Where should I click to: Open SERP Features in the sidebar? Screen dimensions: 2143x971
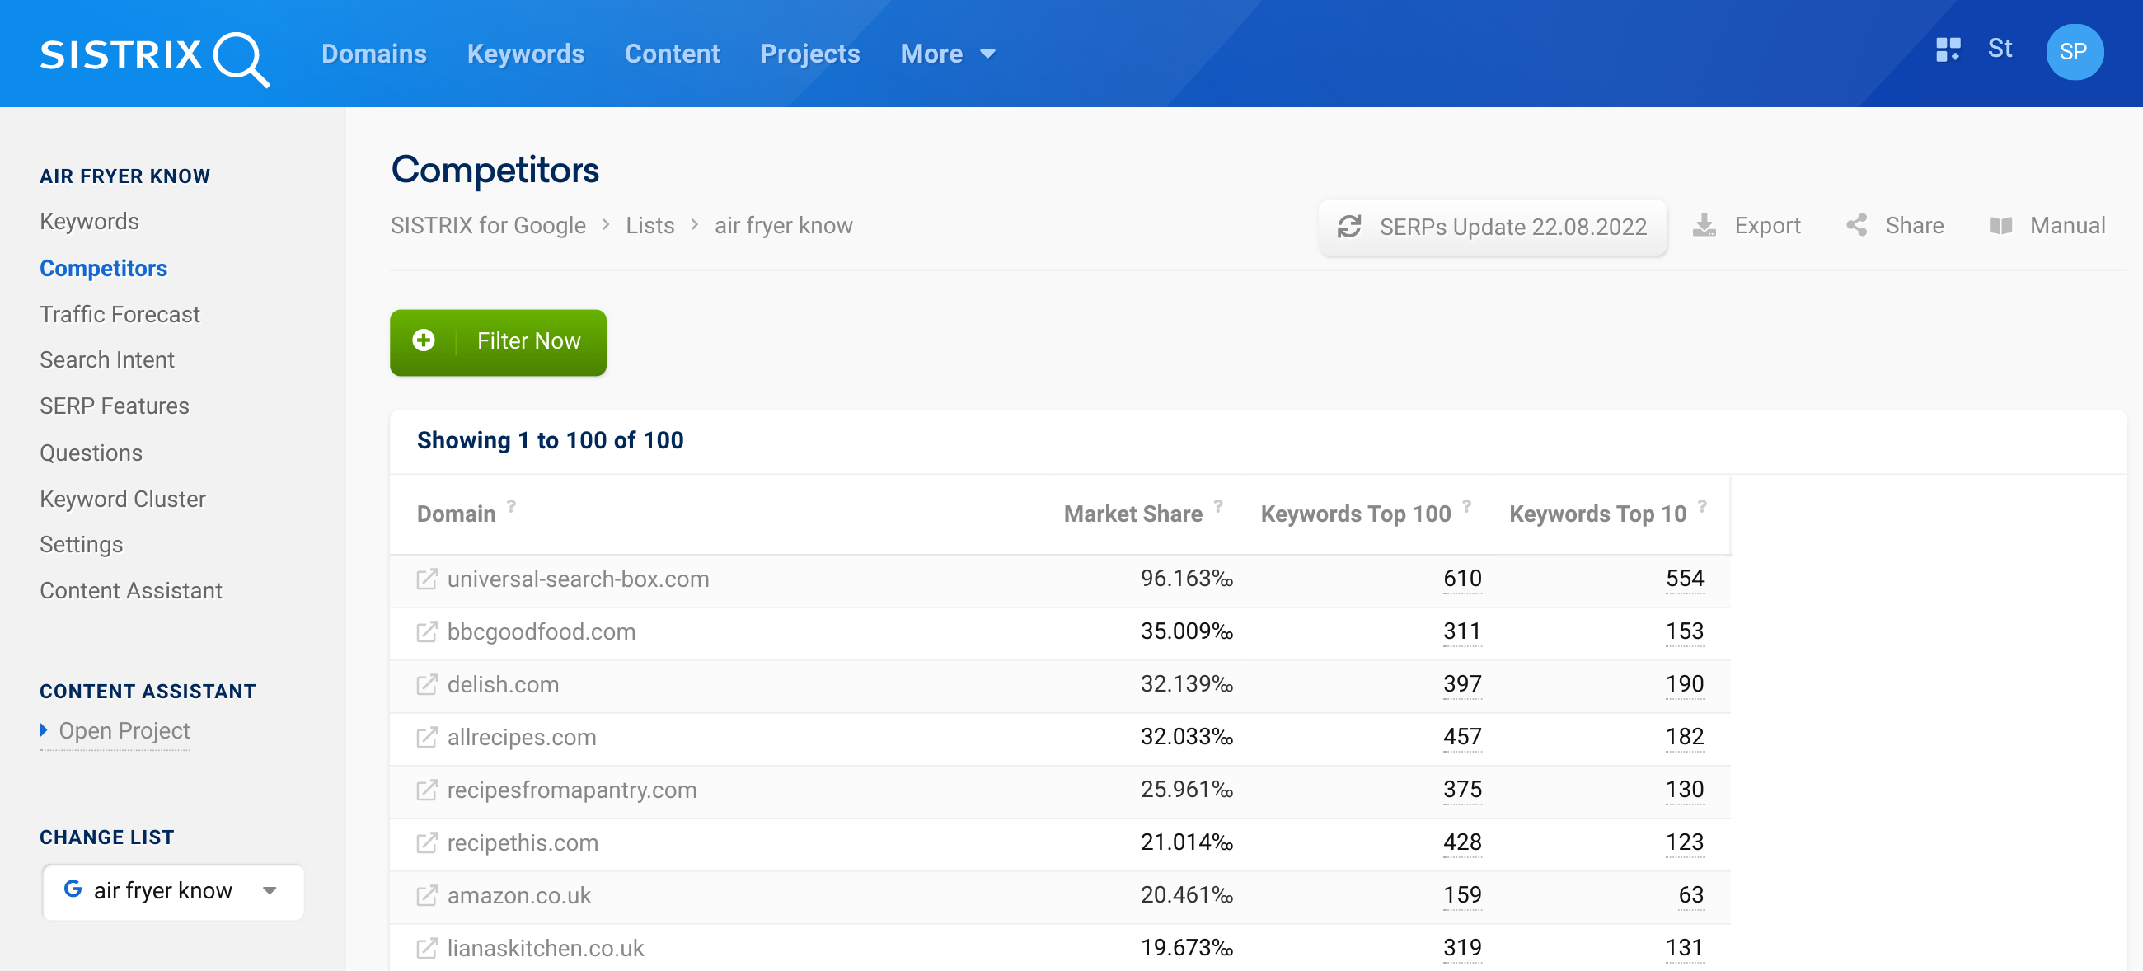point(114,406)
